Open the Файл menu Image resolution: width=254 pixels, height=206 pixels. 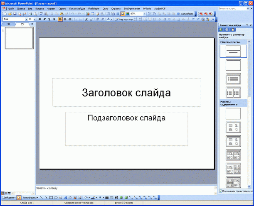(x=11, y=9)
